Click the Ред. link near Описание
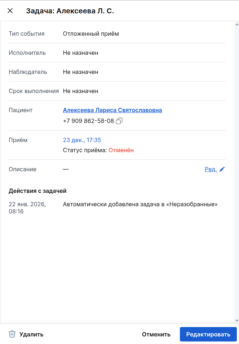The width and height of the screenshot is (239, 344). click(x=211, y=169)
